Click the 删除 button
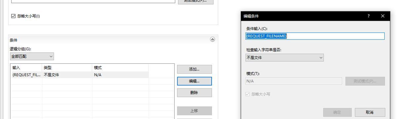416x119 pixels. pos(194,93)
